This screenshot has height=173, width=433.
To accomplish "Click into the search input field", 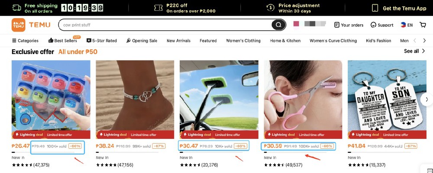I will [x=166, y=25].
